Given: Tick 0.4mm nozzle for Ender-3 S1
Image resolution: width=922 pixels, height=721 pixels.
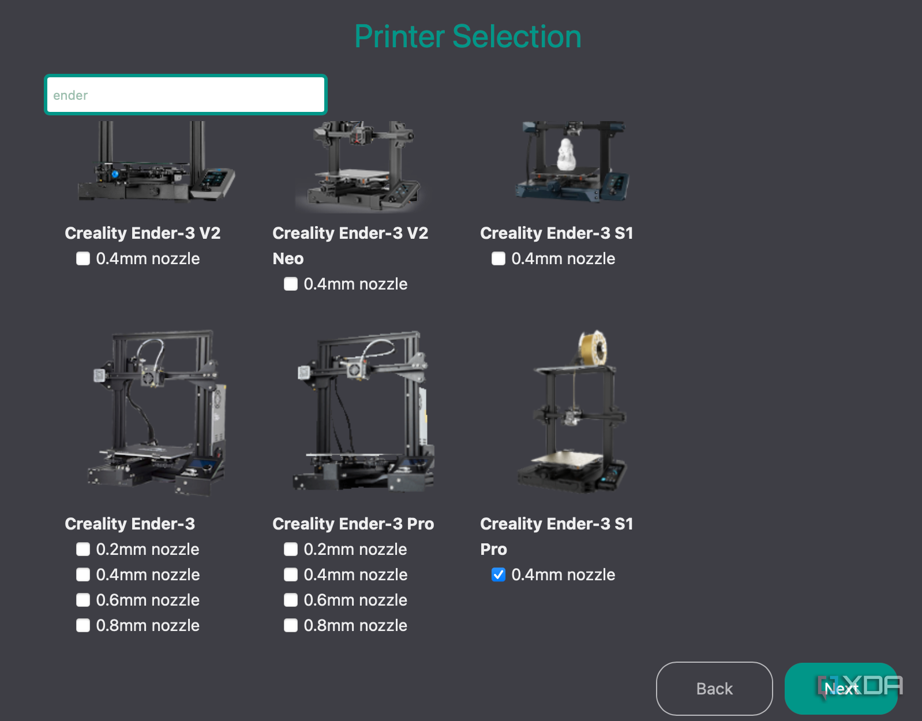Looking at the screenshot, I should [499, 258].
